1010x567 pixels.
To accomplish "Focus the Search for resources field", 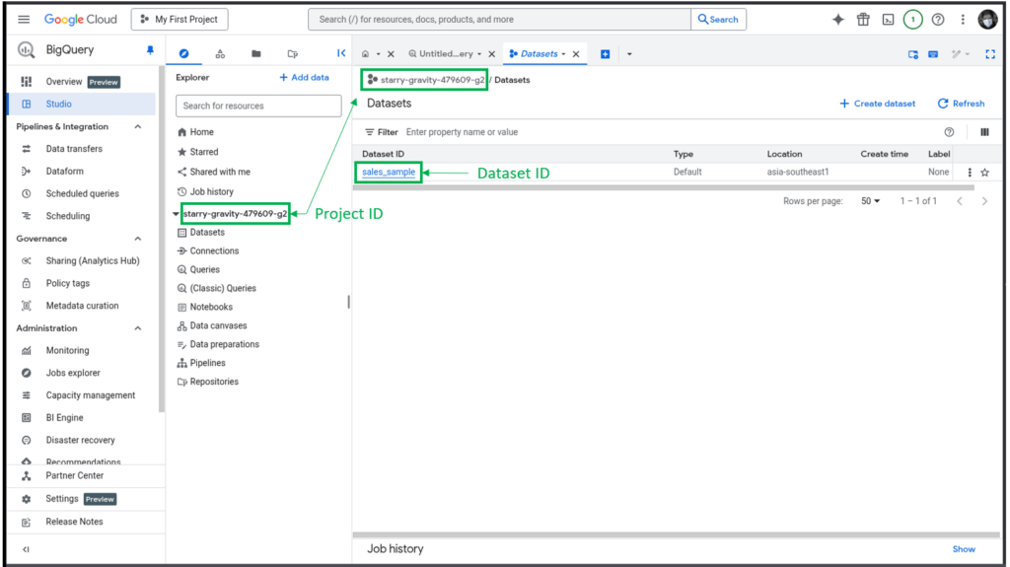I will (x=258, y=106).
